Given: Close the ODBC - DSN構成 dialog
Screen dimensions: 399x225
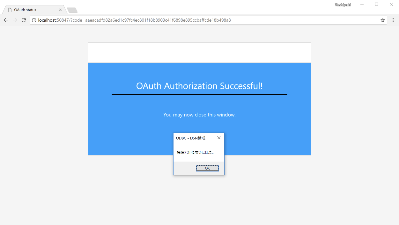Looking at the screenshot, I should click(219, 138).
